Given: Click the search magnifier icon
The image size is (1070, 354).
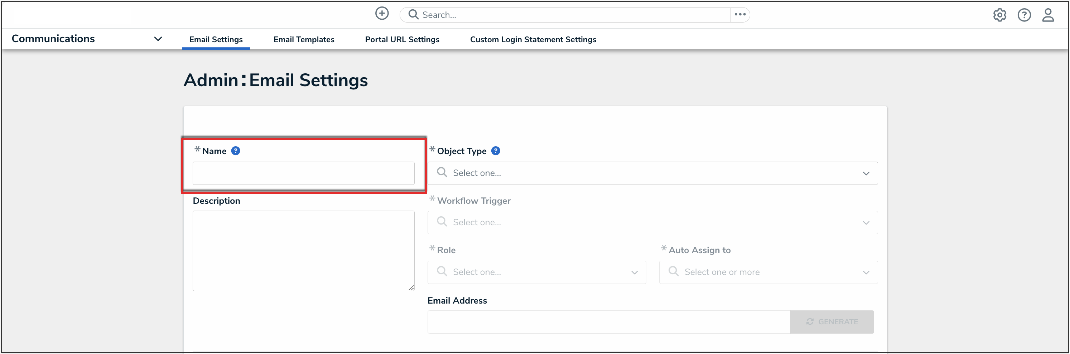Looking at the screenshot, I should [413, 15].
